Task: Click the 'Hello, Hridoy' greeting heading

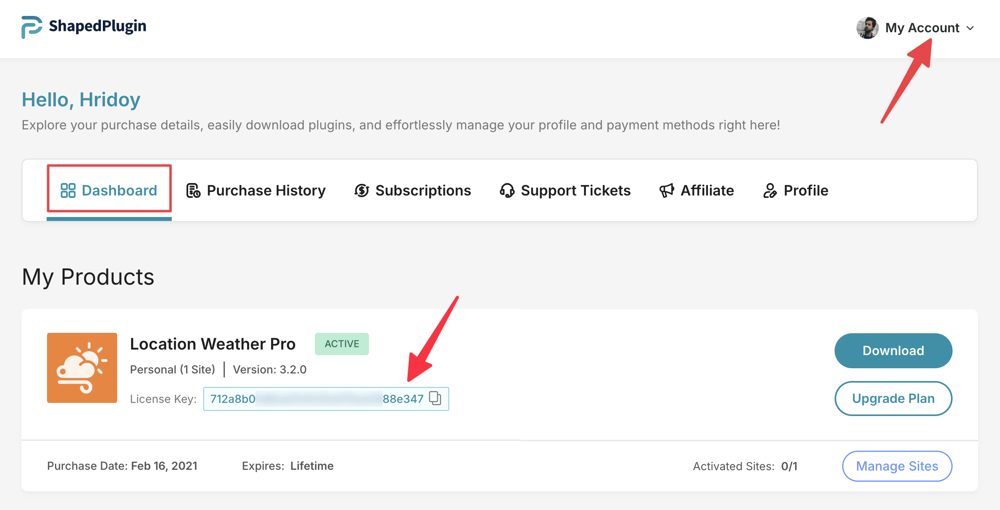Action: pos(81,100)
